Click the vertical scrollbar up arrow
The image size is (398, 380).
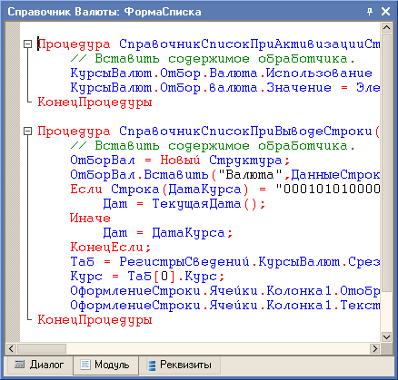[x=386, y=28]
